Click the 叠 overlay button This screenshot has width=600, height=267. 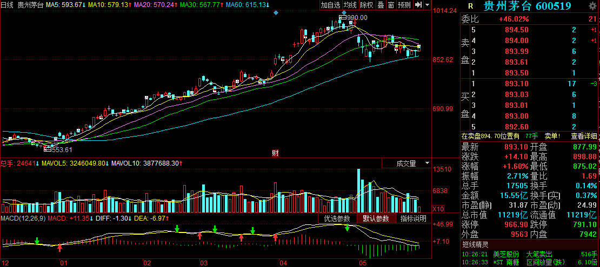pos(381,5)
